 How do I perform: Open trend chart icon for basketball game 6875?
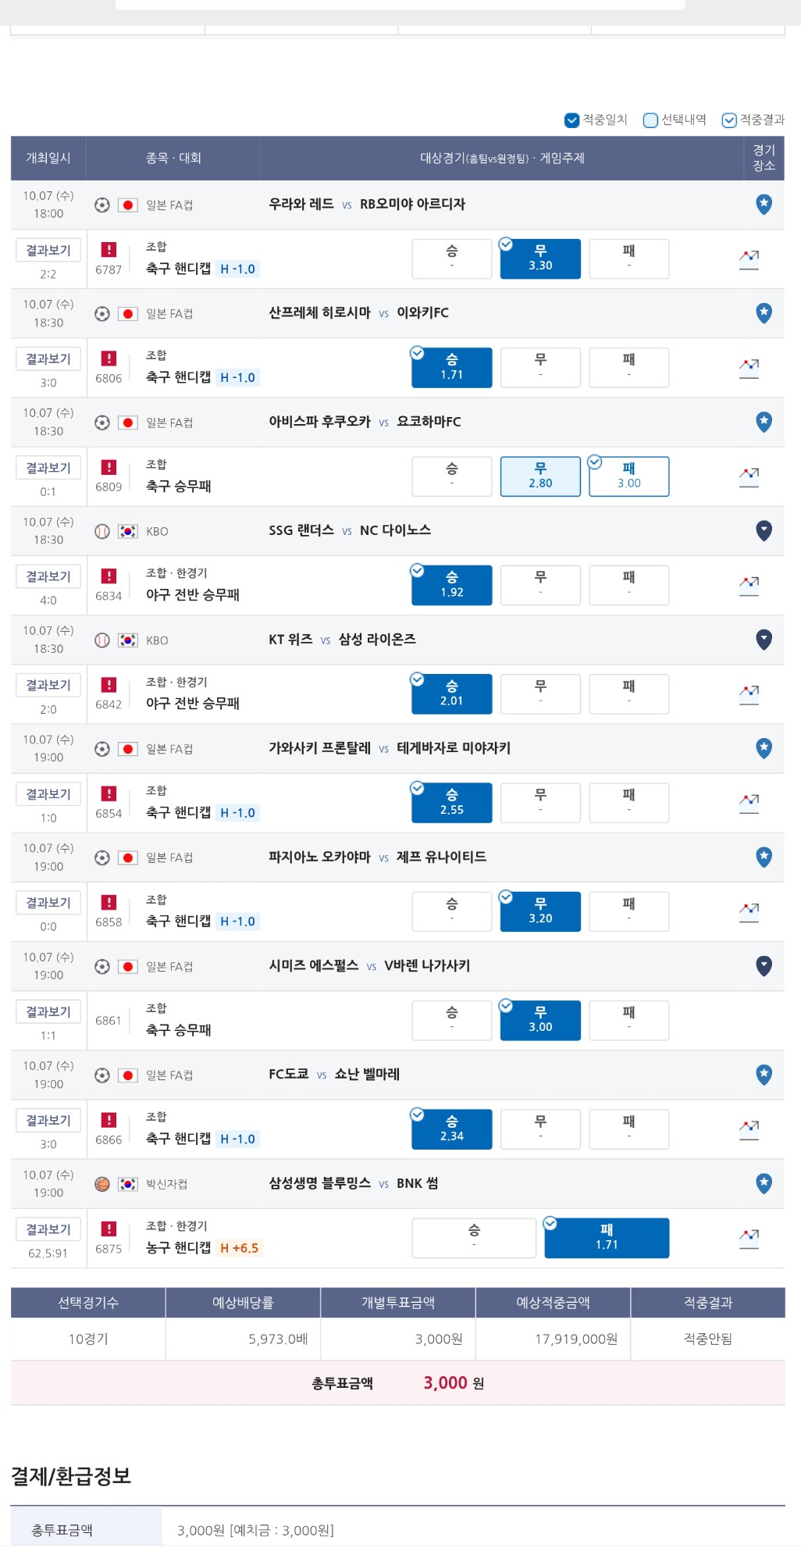pos(749,1239)
